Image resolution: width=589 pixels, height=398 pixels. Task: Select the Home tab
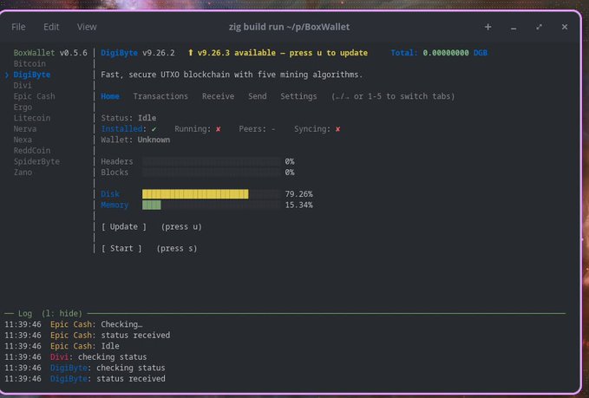pos(110,96)
